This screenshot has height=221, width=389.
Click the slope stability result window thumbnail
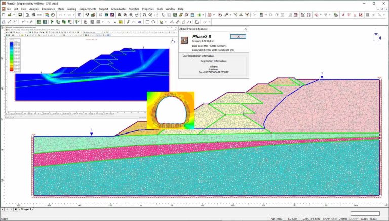pos(91,71)
